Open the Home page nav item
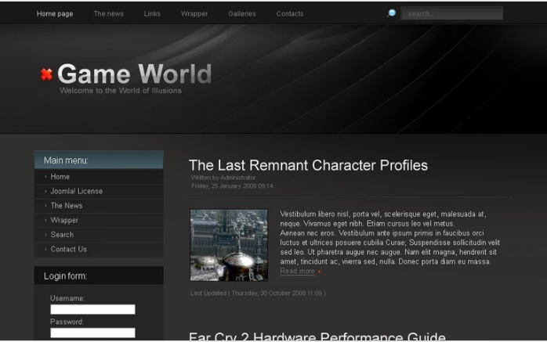 click(x=55, y=13)
